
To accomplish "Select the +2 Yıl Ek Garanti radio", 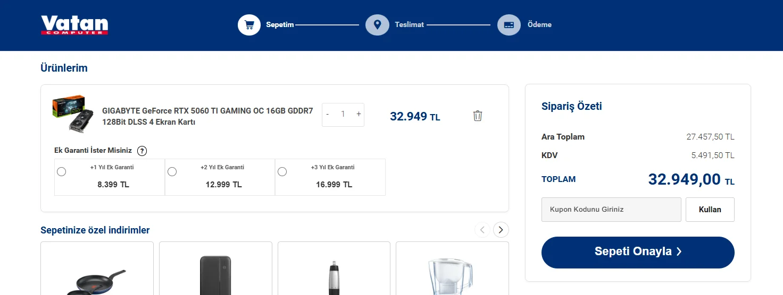I will pos(172,171).
